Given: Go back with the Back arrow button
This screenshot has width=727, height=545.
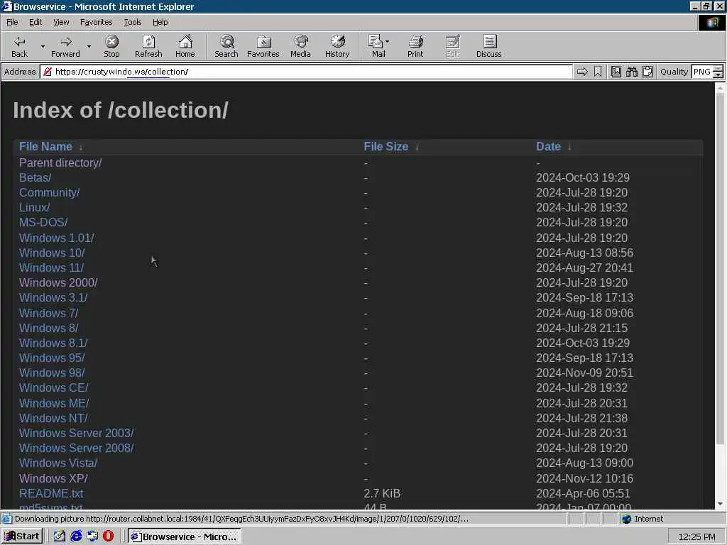Looking at the screenshot, I should tap(19, 46).
